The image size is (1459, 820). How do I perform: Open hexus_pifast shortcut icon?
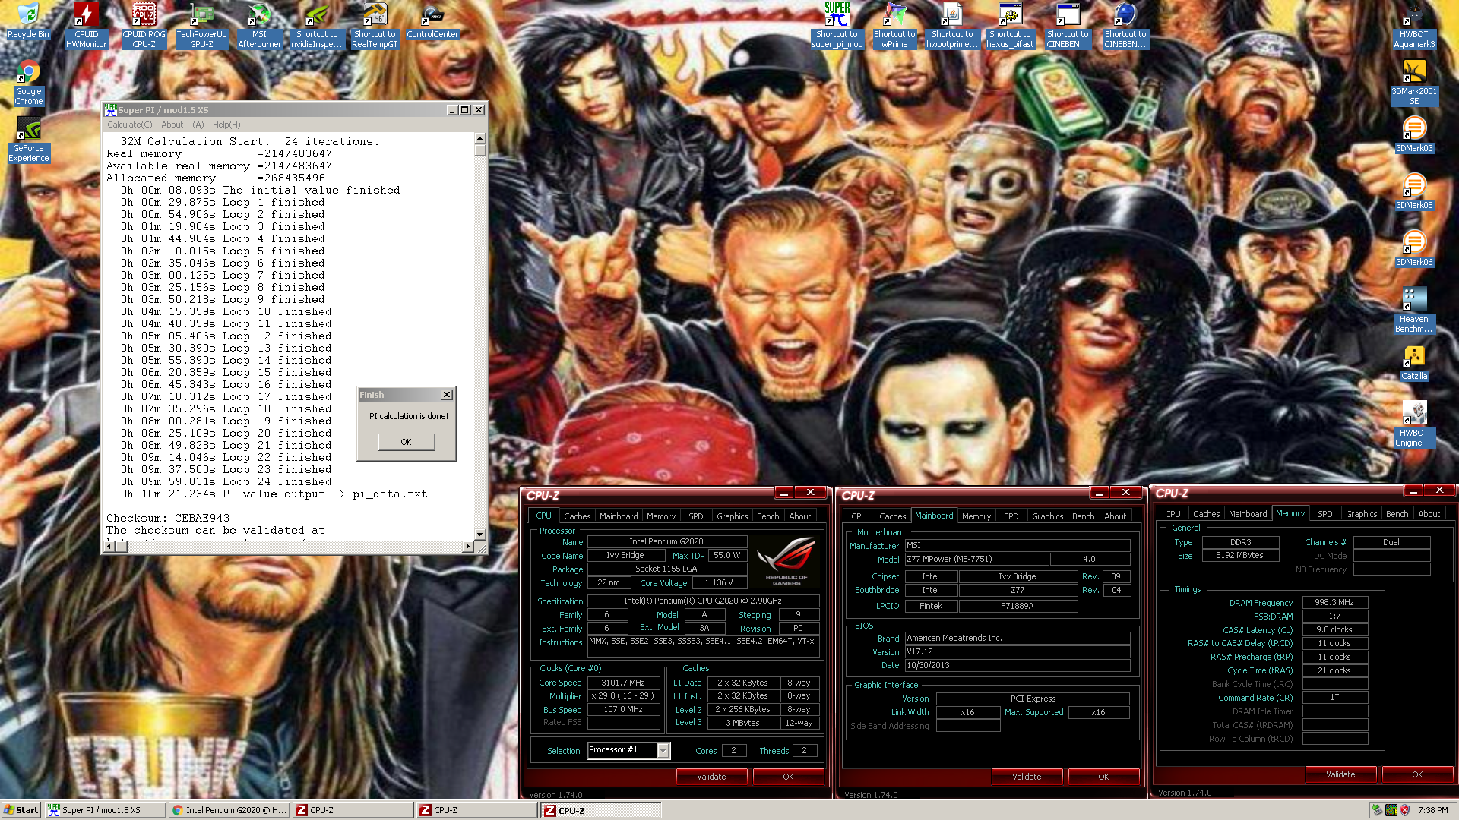(1010, 25)
